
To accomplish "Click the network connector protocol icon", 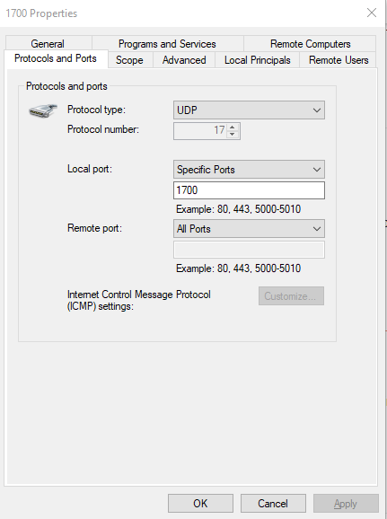I will (43, 110).
